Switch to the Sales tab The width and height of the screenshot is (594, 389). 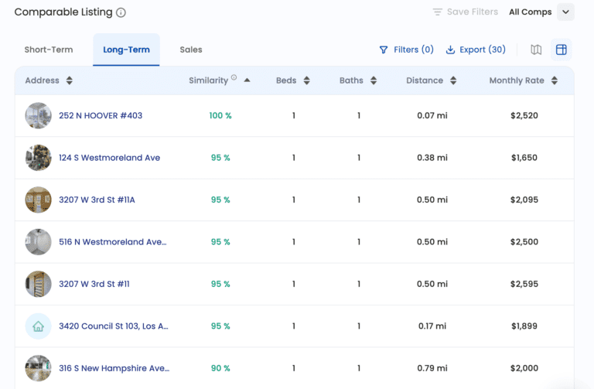[x=191, y=49]
